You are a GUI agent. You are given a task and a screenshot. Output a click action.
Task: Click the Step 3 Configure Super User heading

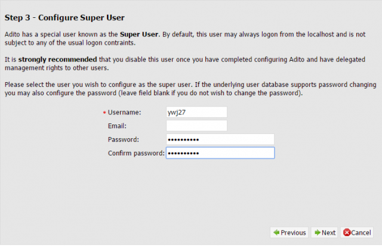tap(64, 17)
